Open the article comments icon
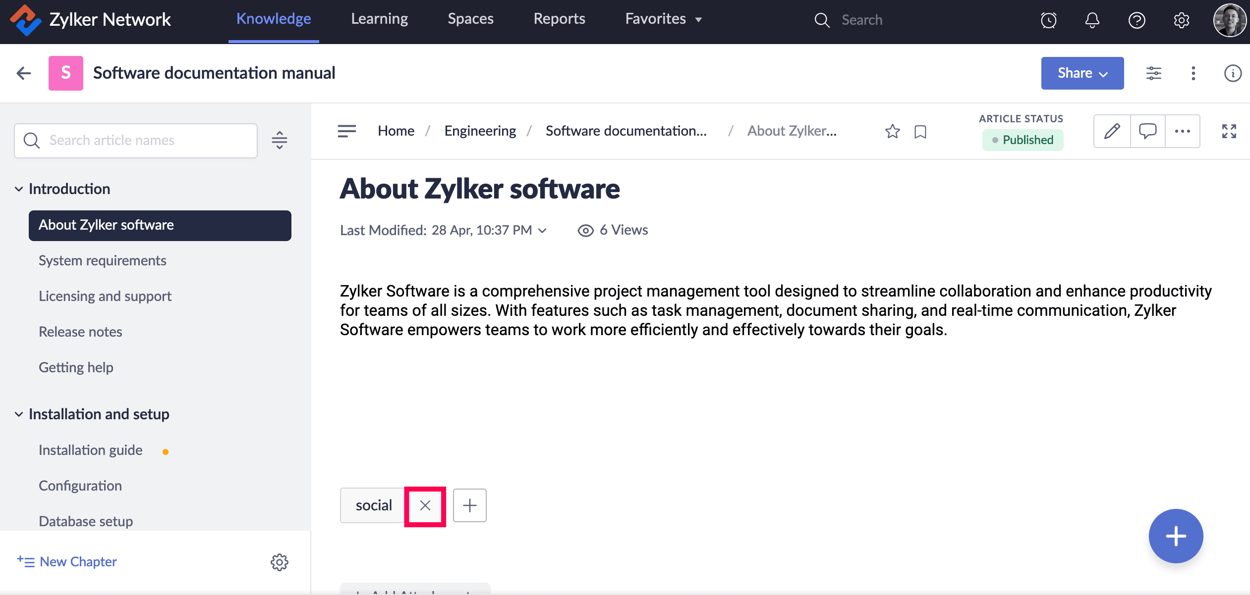Image resolution: width=1250 pixels, height=595 pixels. point(1147,131)
